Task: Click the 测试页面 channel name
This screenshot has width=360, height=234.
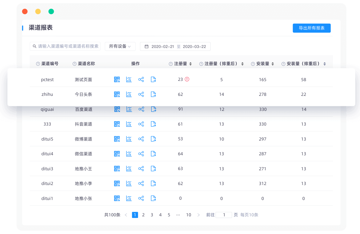Action: [83, 80]
